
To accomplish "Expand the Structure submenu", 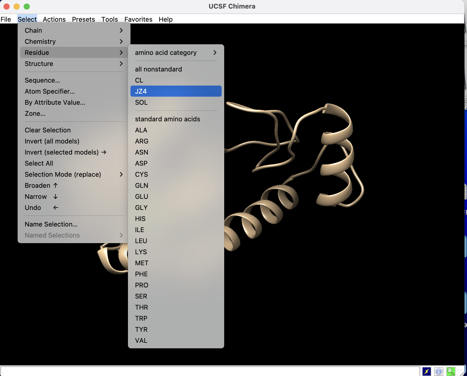I will [x=74, y=64].
